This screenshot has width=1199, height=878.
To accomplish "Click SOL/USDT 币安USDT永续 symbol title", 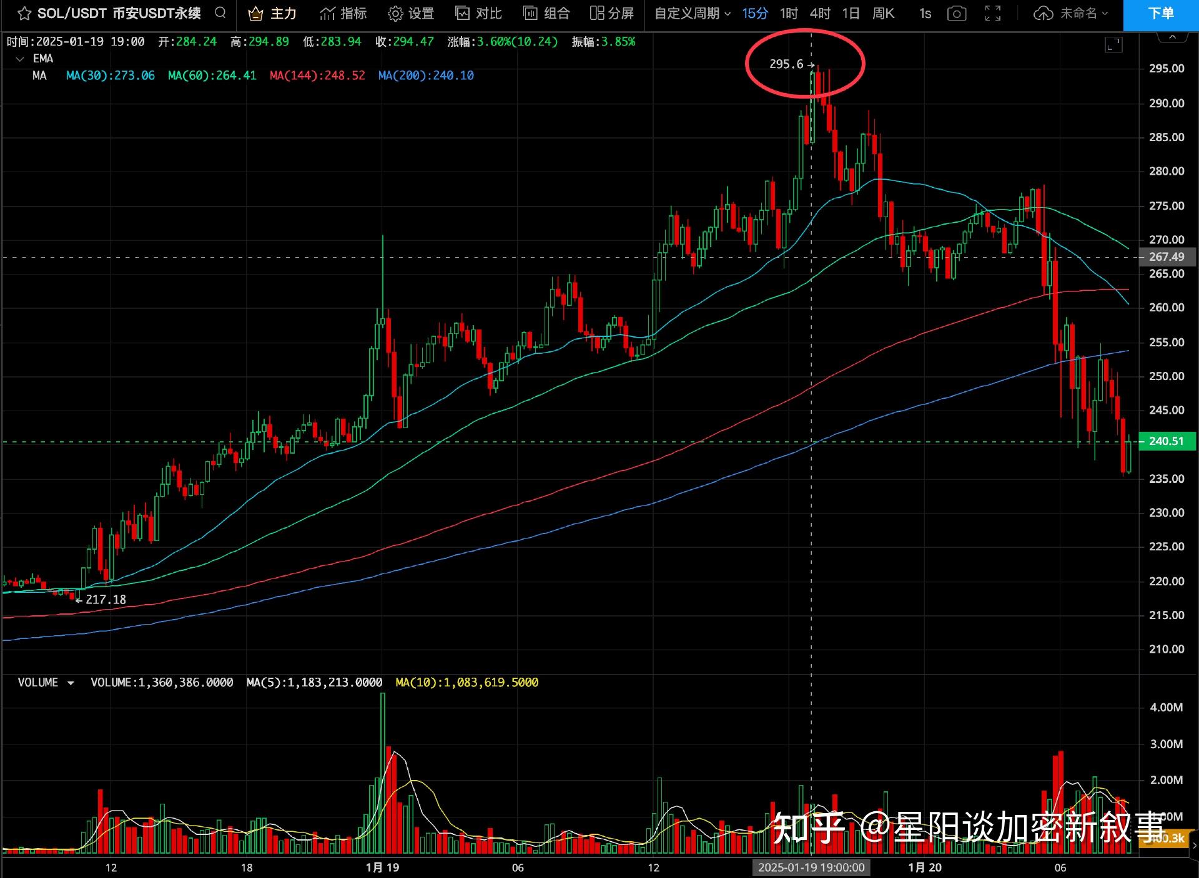I will pyautogui.click(x=119, y=13).
